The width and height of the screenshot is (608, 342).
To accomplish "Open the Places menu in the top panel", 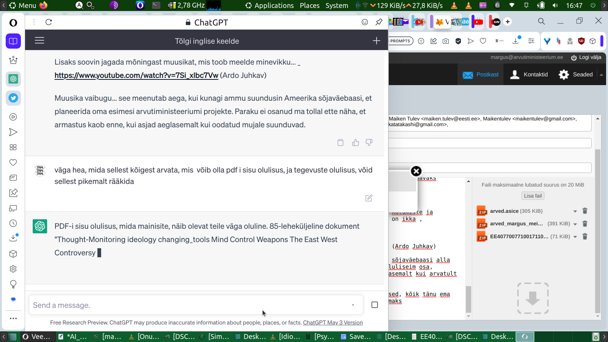I will pos(310,5).
